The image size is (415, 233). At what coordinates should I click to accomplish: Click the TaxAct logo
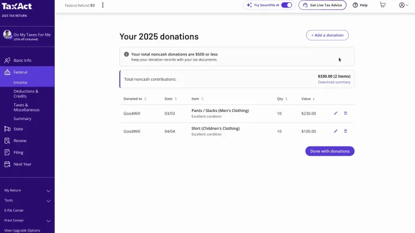pyautogui.click(x=17, y=6)
